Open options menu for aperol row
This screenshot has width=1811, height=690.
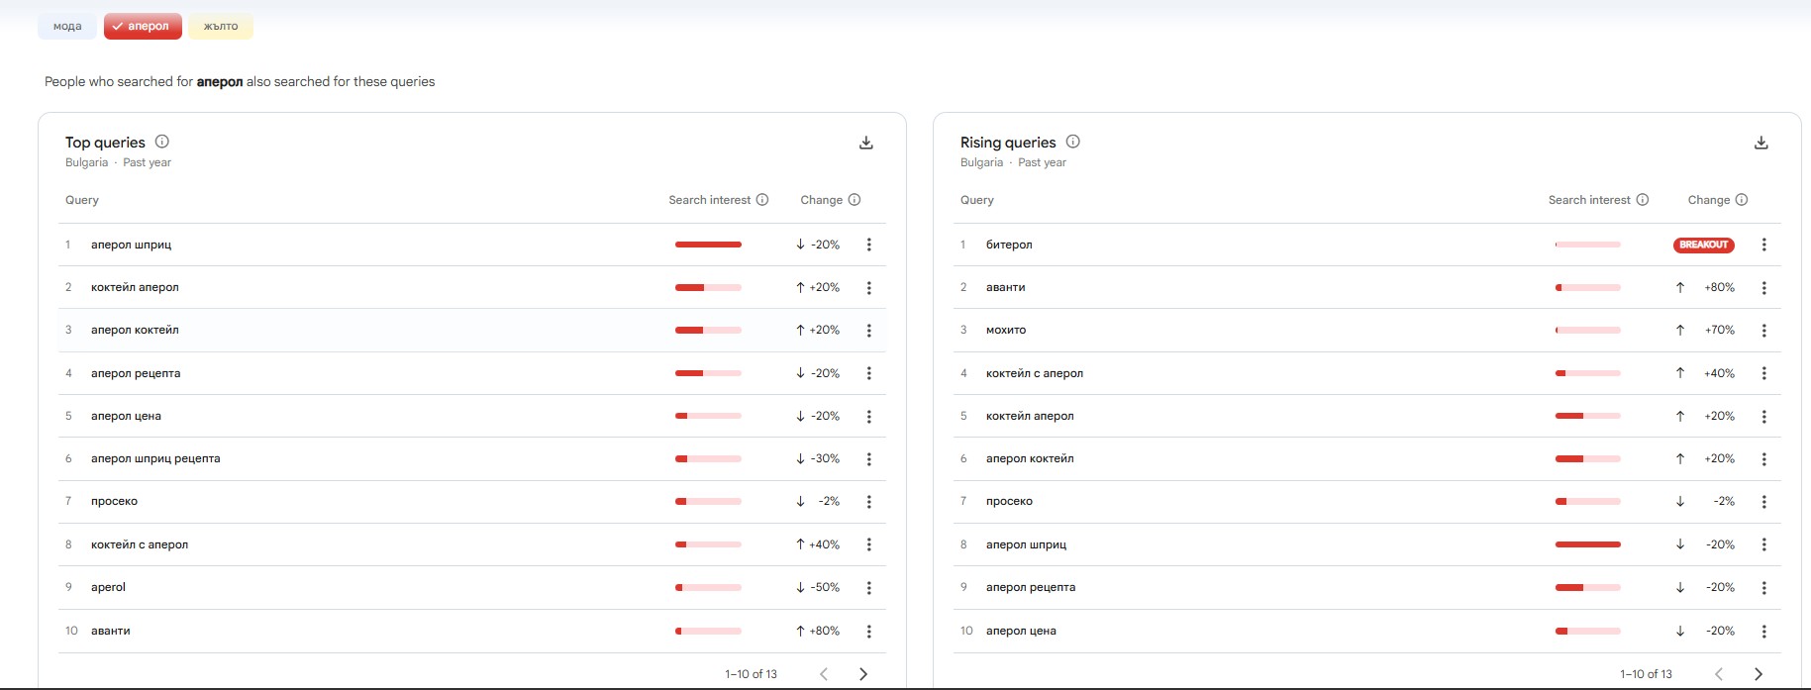click(869, 588)
